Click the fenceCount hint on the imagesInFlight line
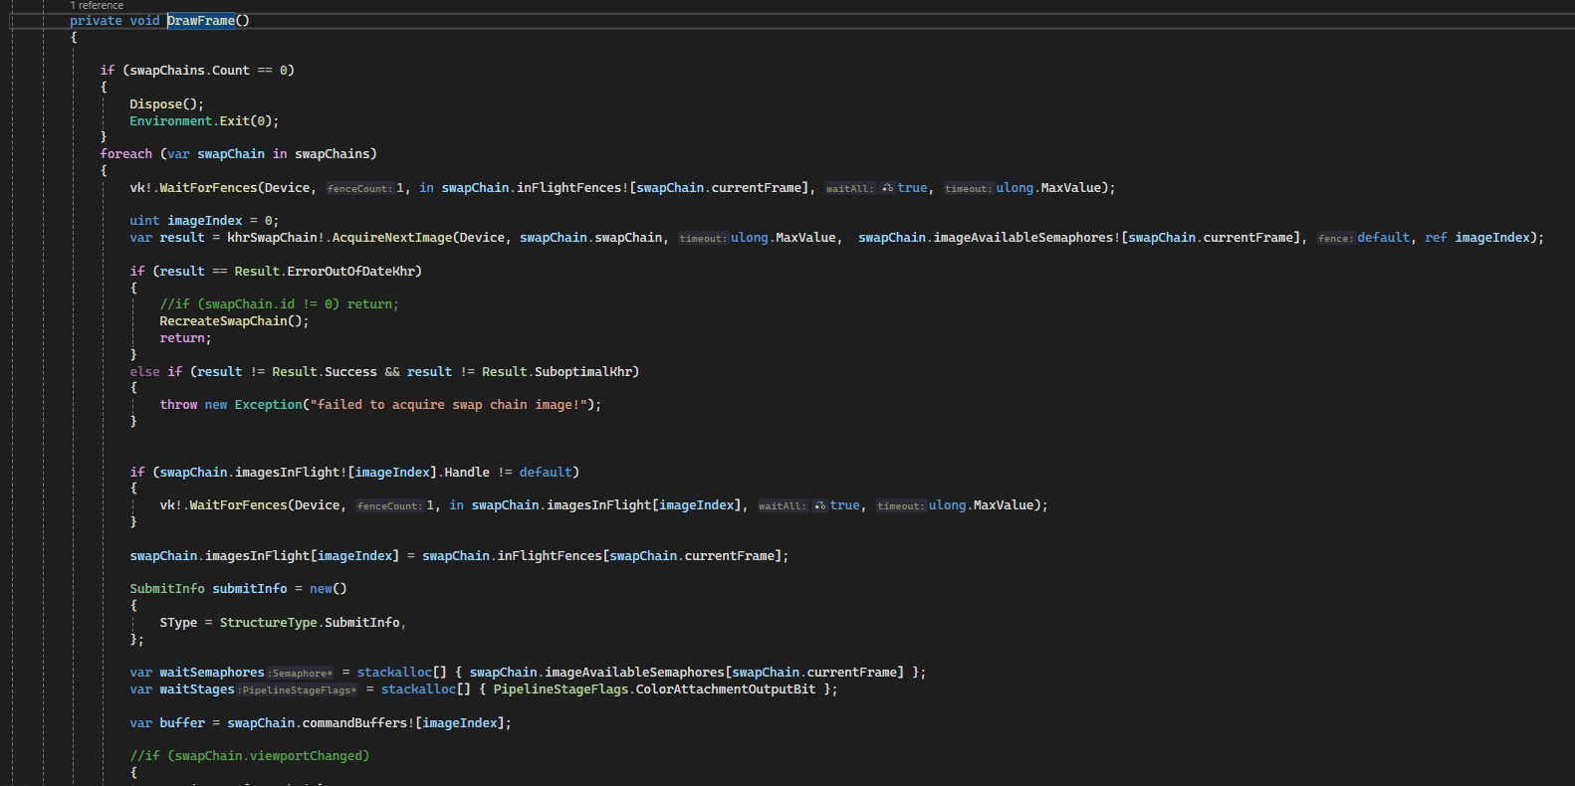Screen dimensions: 1575x786 click(389, 505)
